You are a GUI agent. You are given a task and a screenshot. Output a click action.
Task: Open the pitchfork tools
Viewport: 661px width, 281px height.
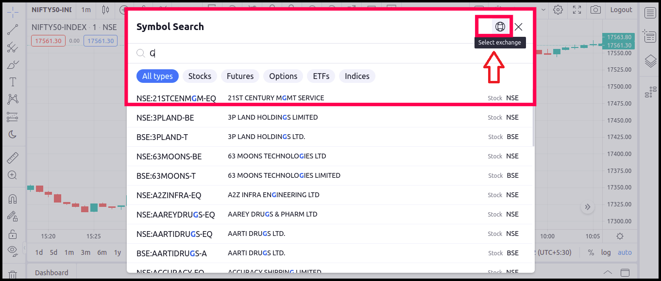(13, 47)
